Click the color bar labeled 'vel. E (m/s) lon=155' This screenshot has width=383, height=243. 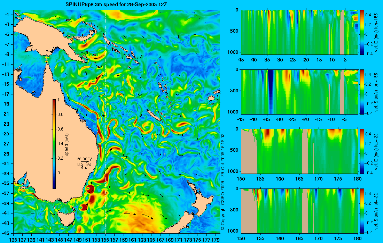pos(362,32)
